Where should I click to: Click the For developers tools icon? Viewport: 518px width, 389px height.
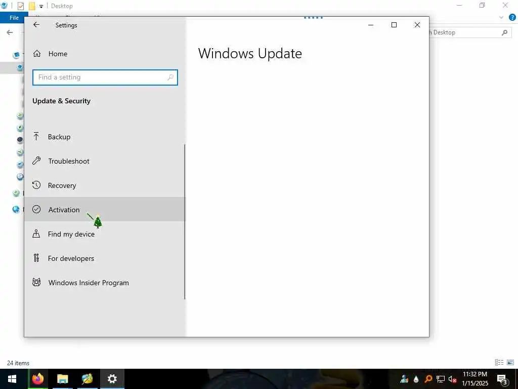click(x=36, y=258)
